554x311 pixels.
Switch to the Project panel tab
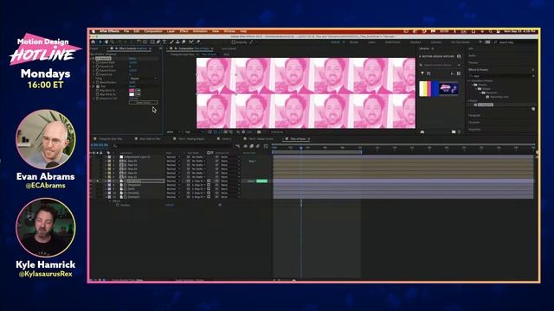(94, 48)
